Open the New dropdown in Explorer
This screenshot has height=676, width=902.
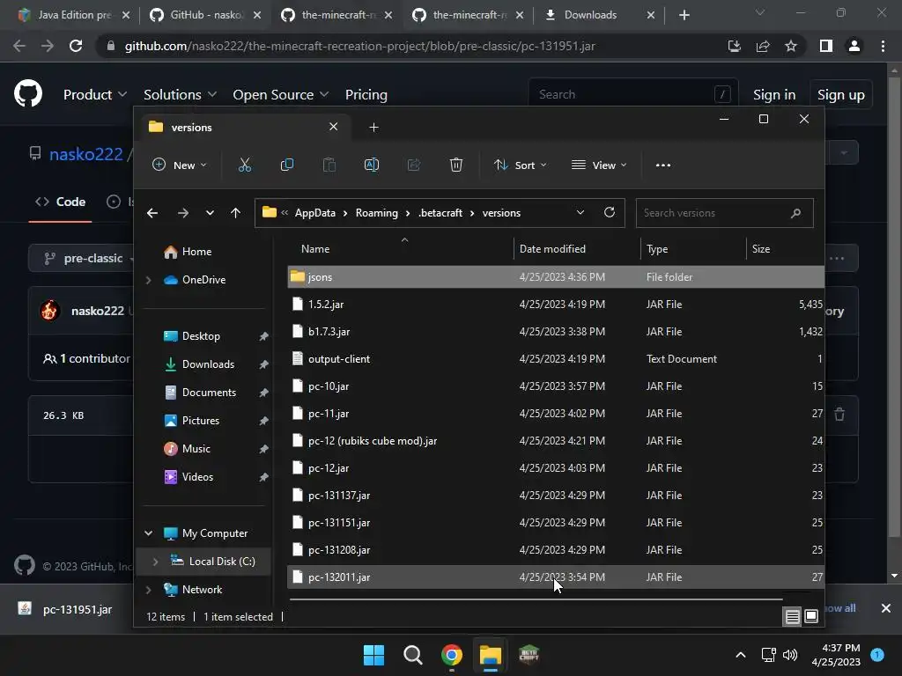[x=180, y=165]
